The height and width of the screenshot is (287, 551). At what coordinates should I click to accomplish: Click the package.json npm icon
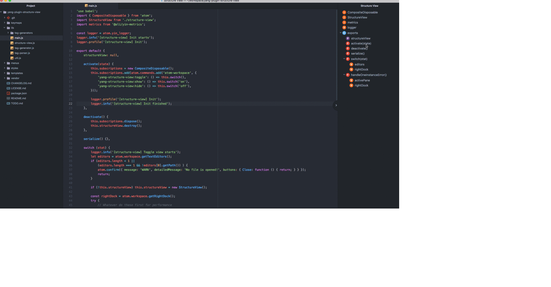pyautogui.click(x=8, y=93)
